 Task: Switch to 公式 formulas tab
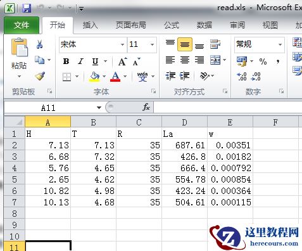172,25
